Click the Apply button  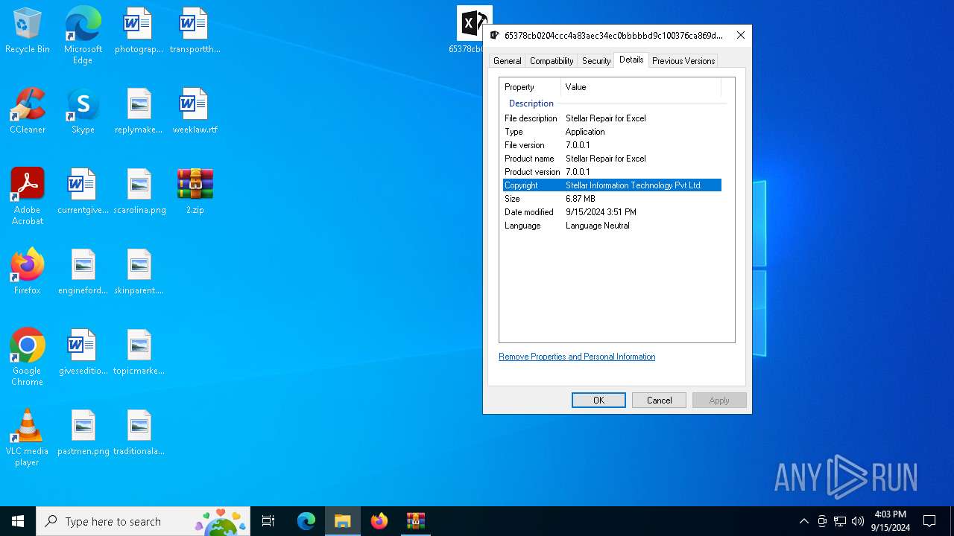pos(719,400)
